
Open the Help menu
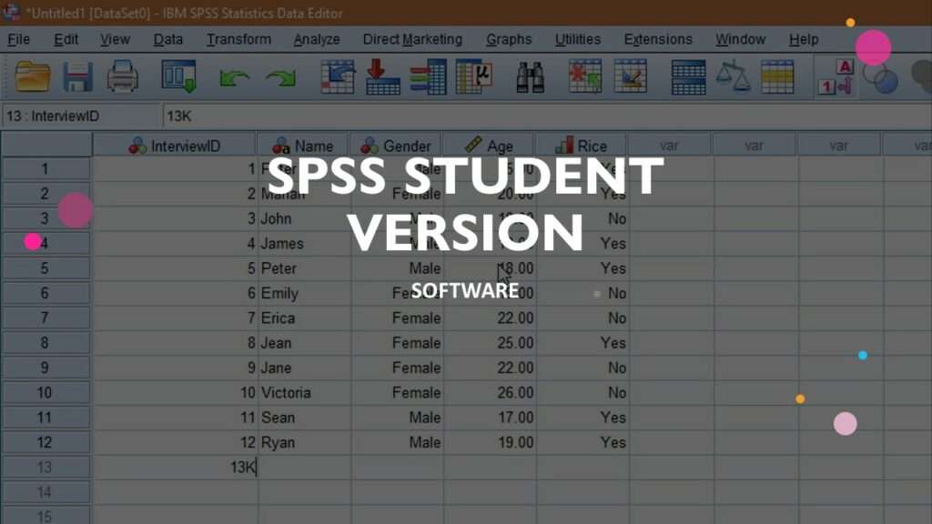(x=804, y=39)
